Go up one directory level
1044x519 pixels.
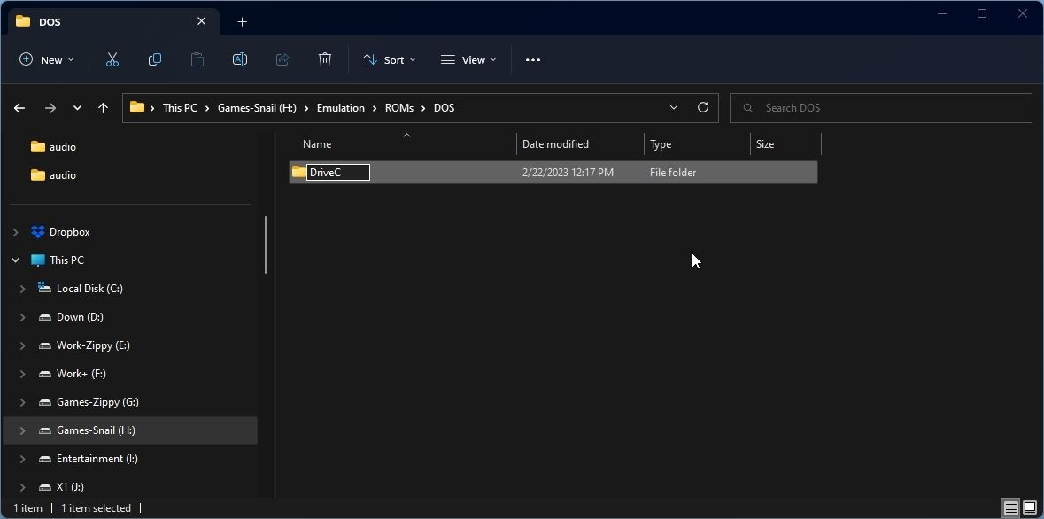[x=103, y=107]
